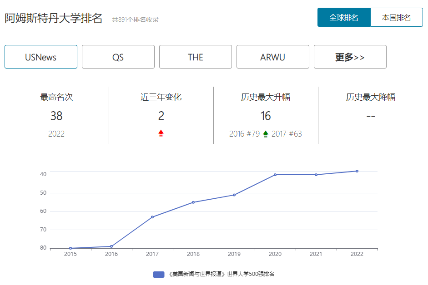Expand more ranking sources via 更多>>
The width and height of the screenshot is (428, 285).
[350, 57]
